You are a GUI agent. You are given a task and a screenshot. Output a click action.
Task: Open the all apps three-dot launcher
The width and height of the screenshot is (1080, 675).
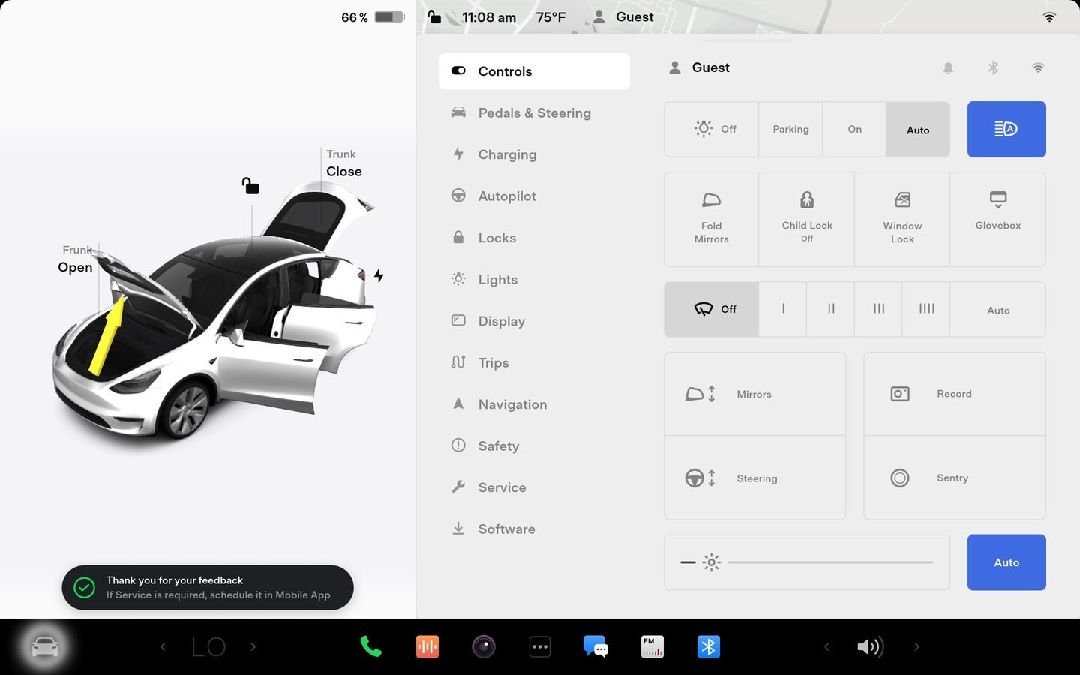click(540, 646)
